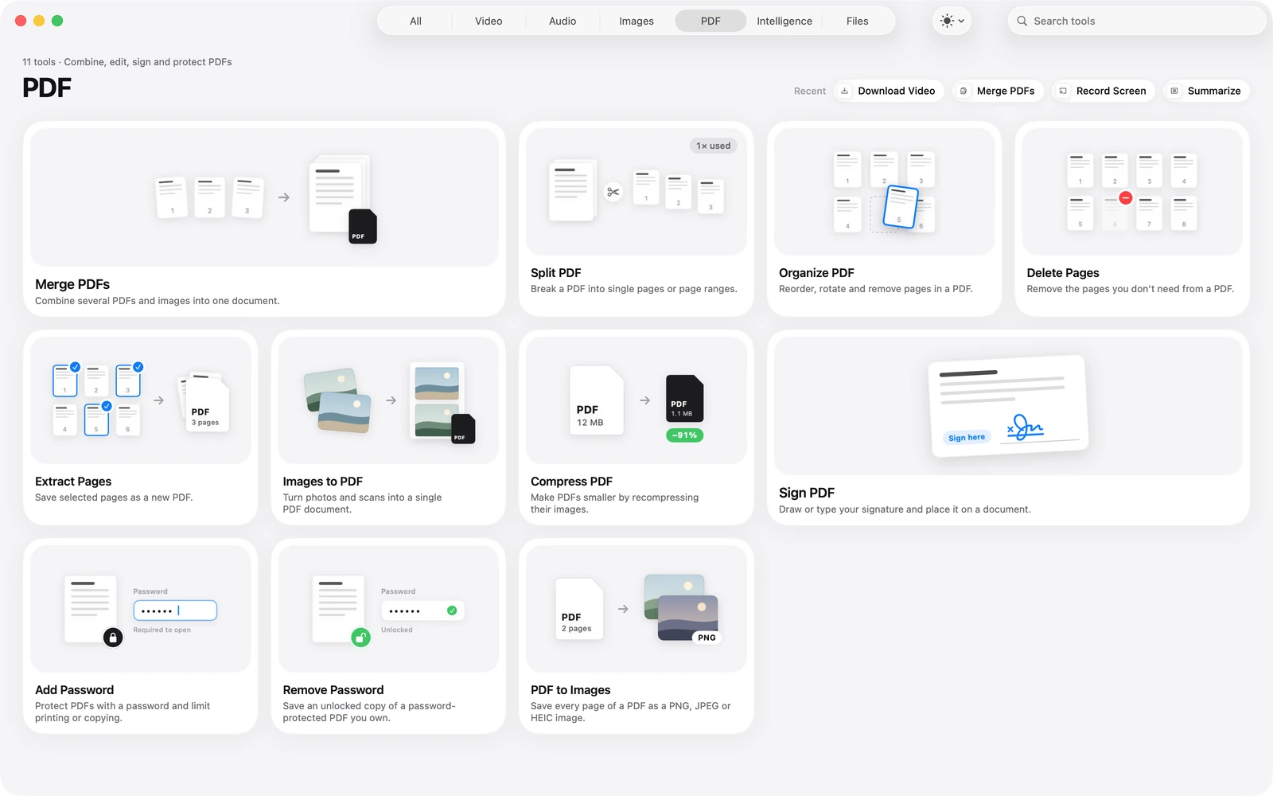Select the Audio tab
Screen dimensions: 1273x796
[x=563, y=21]
